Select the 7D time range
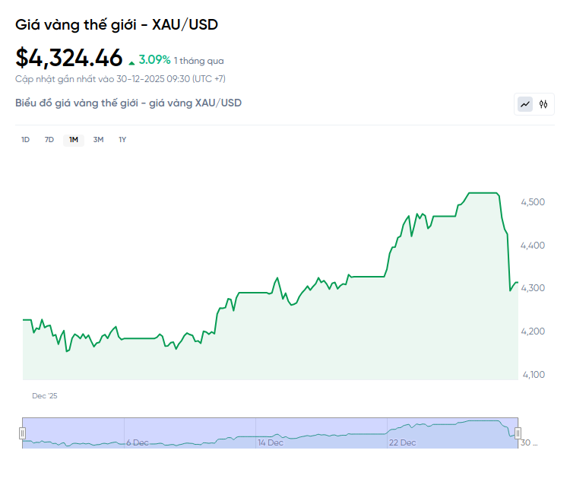 pos(49,140)
